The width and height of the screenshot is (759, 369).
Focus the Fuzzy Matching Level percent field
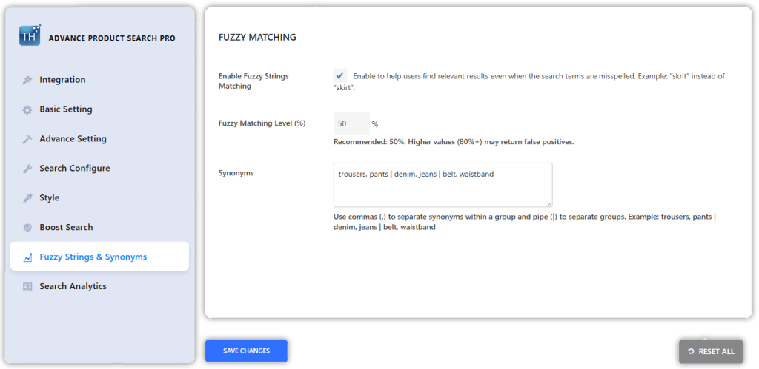click(x=351, y=123)
